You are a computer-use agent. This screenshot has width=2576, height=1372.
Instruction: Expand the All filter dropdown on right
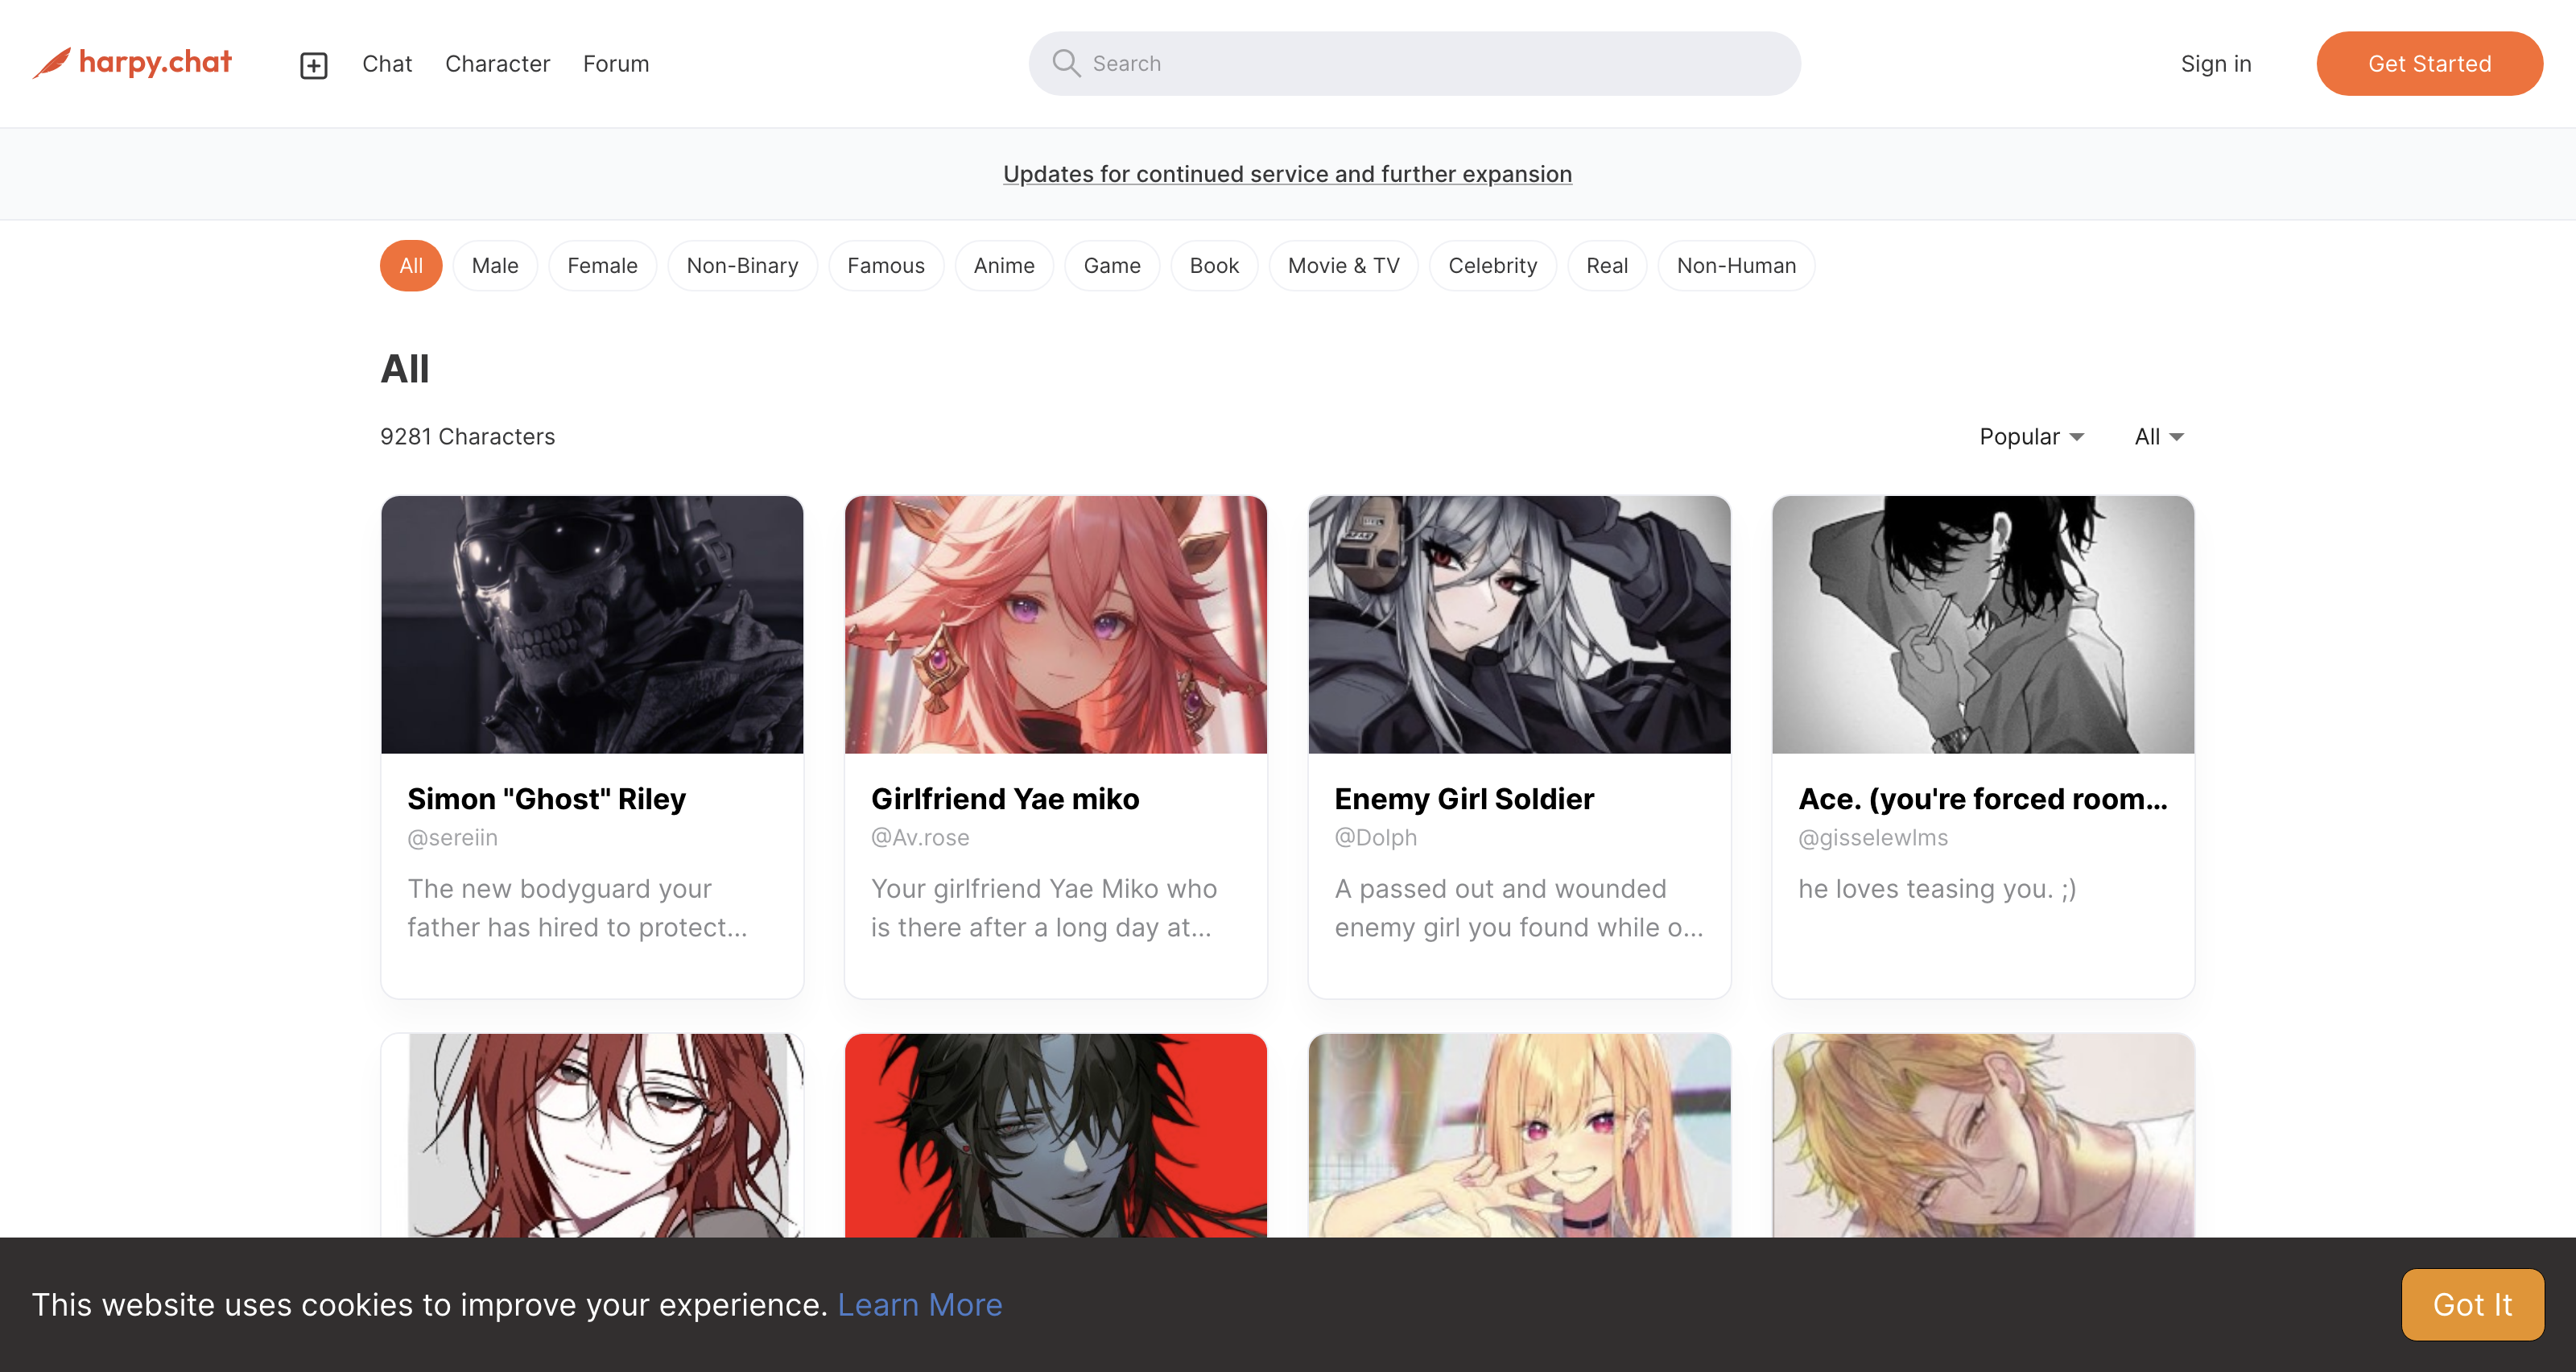point(2159,437)
